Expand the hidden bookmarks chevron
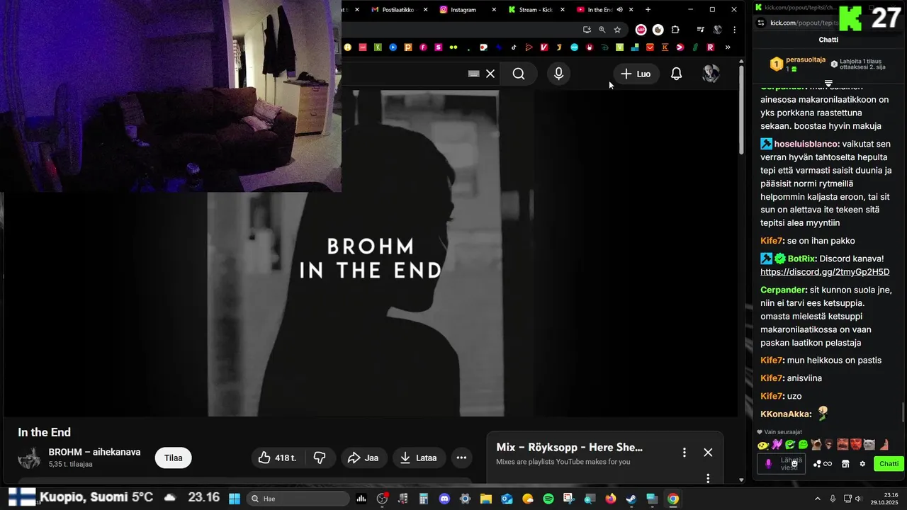Screen dimensions: 907x510 click(728, 47)
